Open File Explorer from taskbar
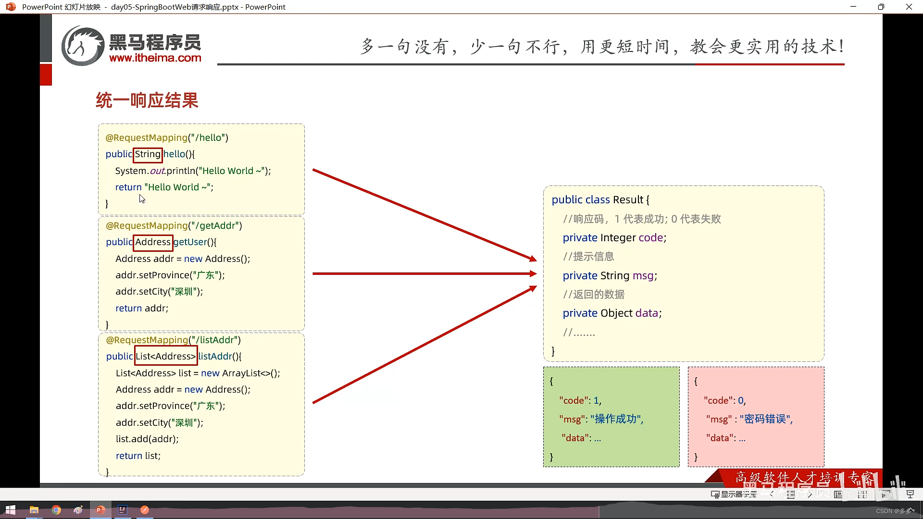923x519 pixels. [34, 510]
